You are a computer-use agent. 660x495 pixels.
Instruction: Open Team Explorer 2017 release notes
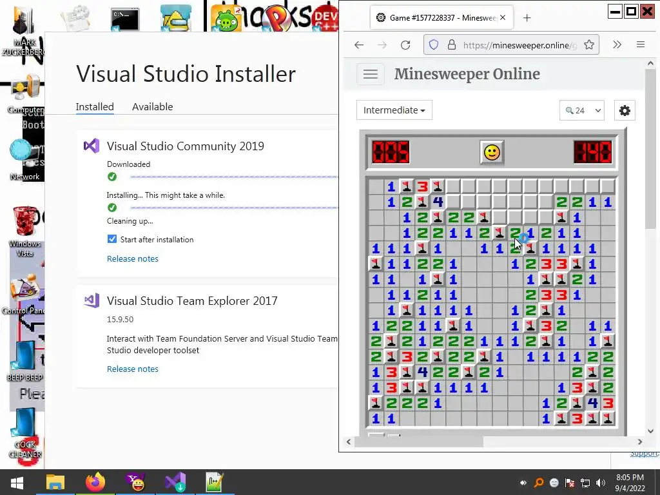[133, 369]
